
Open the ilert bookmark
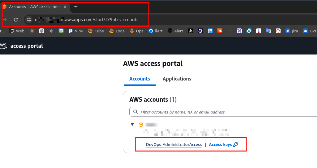click(155, 31)
